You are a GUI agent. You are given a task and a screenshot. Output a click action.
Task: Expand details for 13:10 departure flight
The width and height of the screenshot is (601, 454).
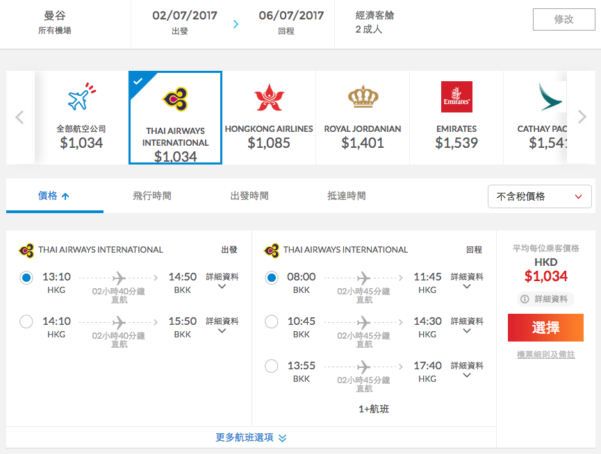(x=222, y=281)
